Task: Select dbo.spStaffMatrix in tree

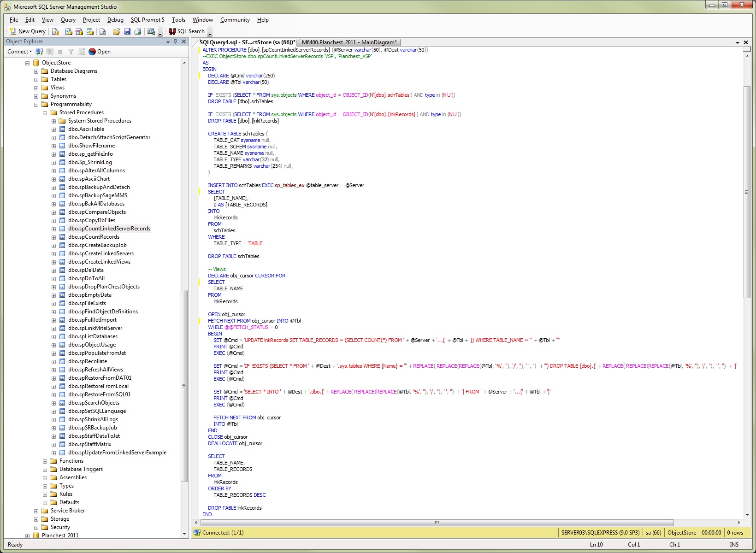Action: 90,444
